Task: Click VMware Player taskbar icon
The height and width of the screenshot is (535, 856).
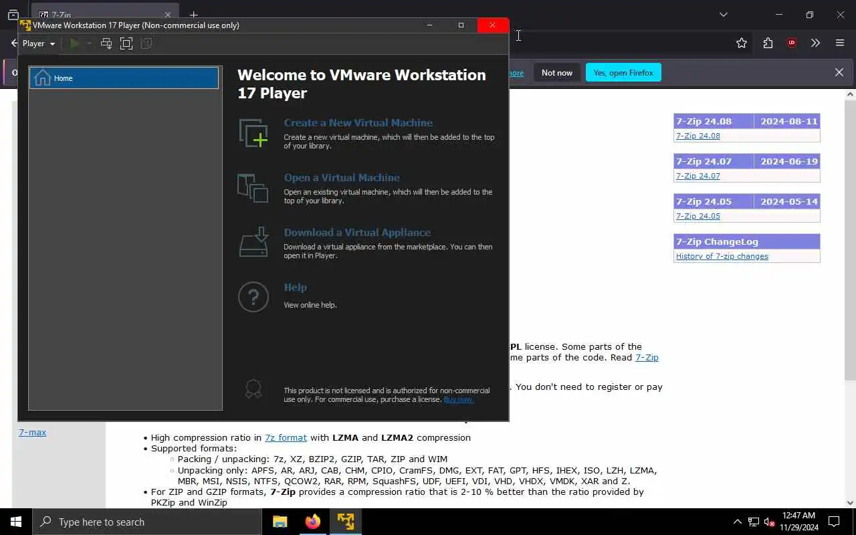Action: (345, 522)
